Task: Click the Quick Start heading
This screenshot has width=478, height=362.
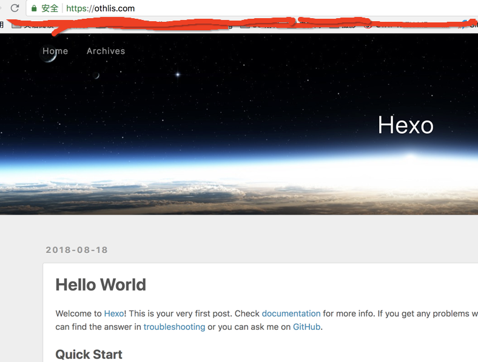Action: 89,354
